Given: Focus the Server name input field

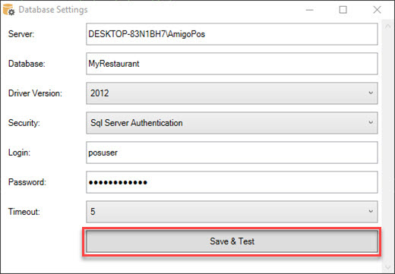Looking at the screenshot, I should 232,34.
